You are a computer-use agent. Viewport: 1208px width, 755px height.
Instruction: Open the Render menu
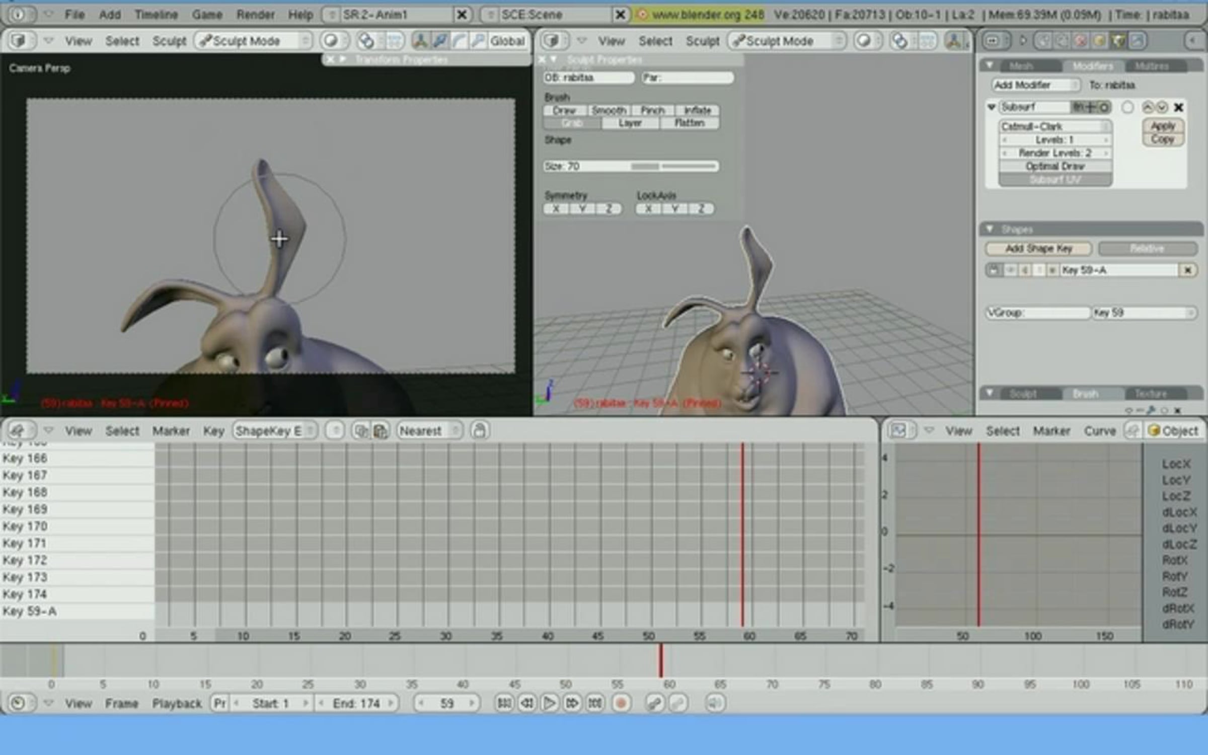(x=255, y=15)
